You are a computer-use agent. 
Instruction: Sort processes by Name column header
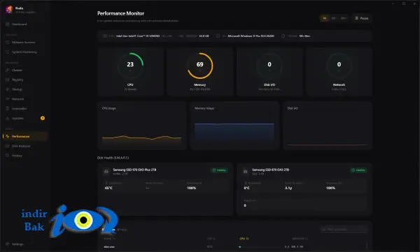click(109, 239)
